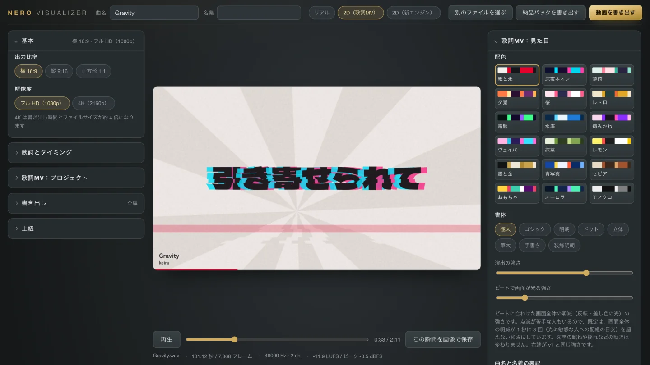The image size is (650, 365).
Task: Start playback with 再生 button
Action: click(167, 339)
